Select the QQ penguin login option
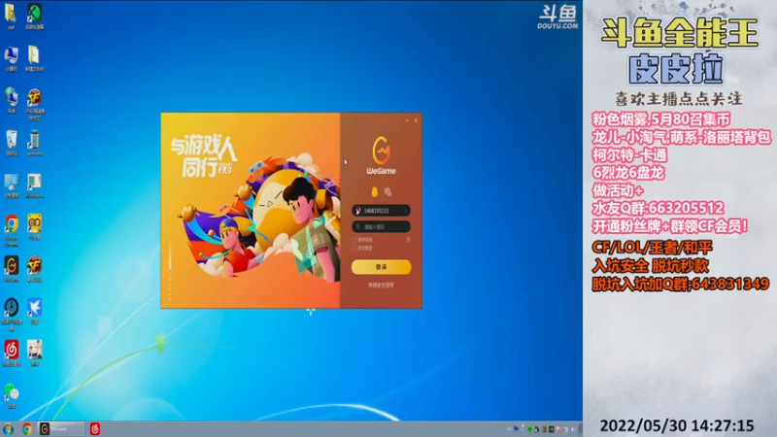 375,191
